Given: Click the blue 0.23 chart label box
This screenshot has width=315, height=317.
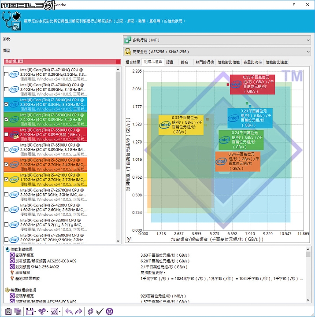Looking at the screenshot, I should point(250,118).
